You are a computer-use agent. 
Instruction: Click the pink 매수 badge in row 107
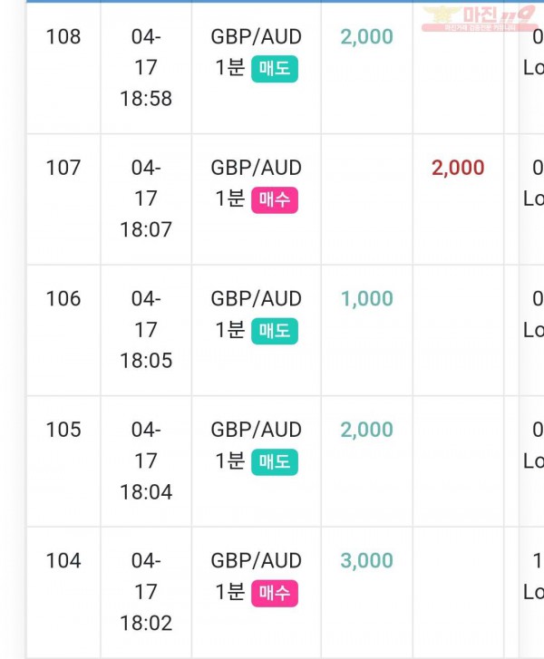275,199
